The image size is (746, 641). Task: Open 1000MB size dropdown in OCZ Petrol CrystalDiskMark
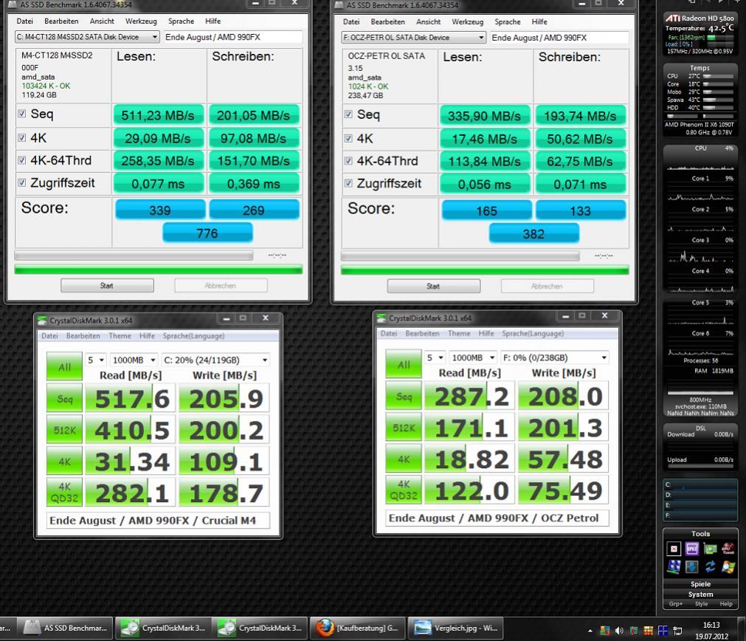473,357
